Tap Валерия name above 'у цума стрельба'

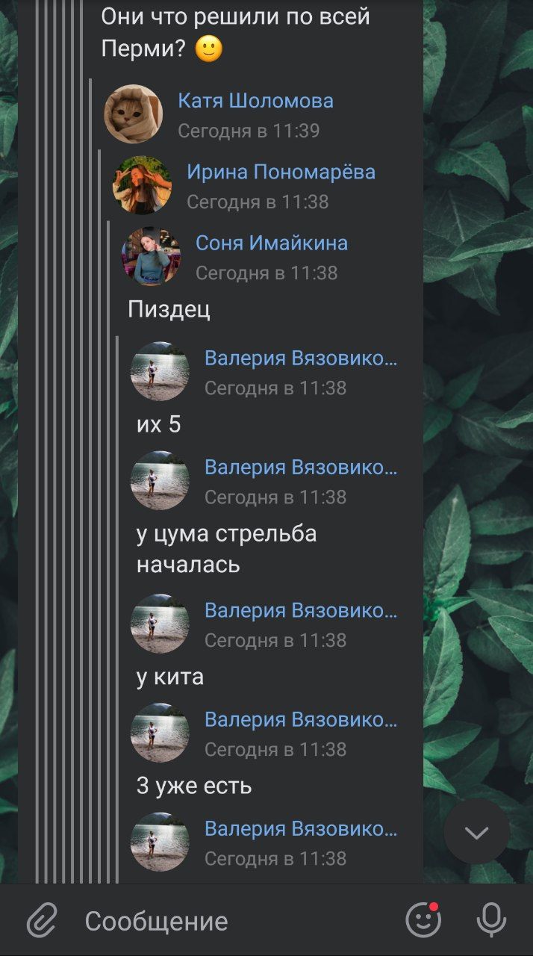(301, 468)
